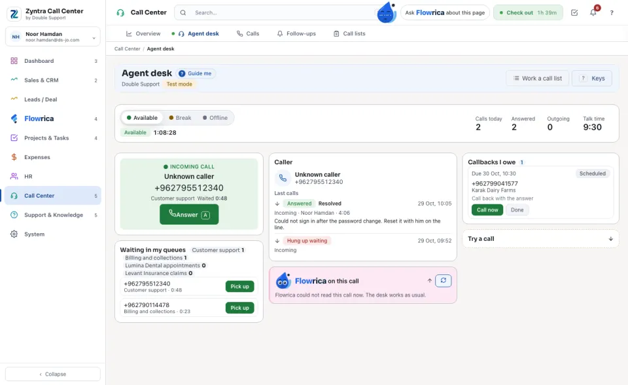This screenshot has height=385, width=628.
Task: Switch to the Calls tab
Action: coord(248,33)
